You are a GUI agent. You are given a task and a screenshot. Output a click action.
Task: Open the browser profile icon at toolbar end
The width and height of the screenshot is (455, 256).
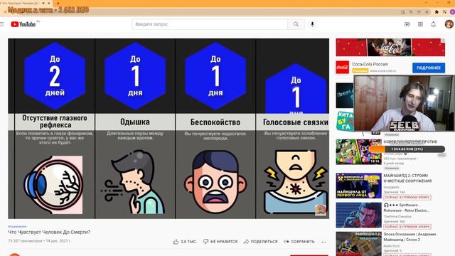(x=452, y=12)
